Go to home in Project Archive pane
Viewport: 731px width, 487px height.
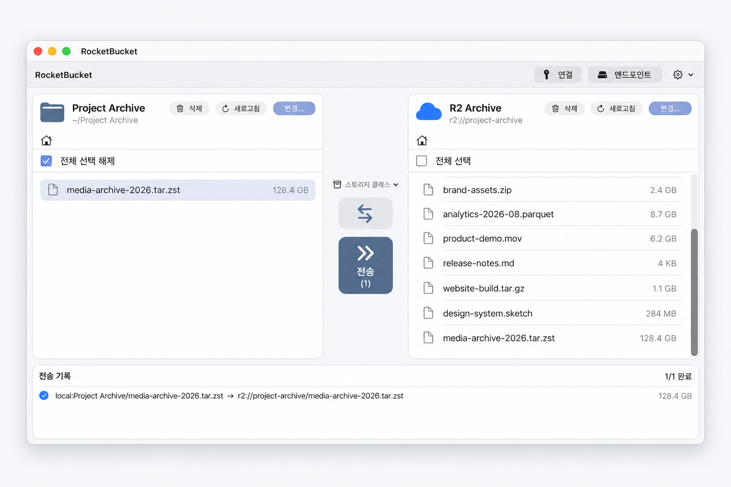pos(46,140)
